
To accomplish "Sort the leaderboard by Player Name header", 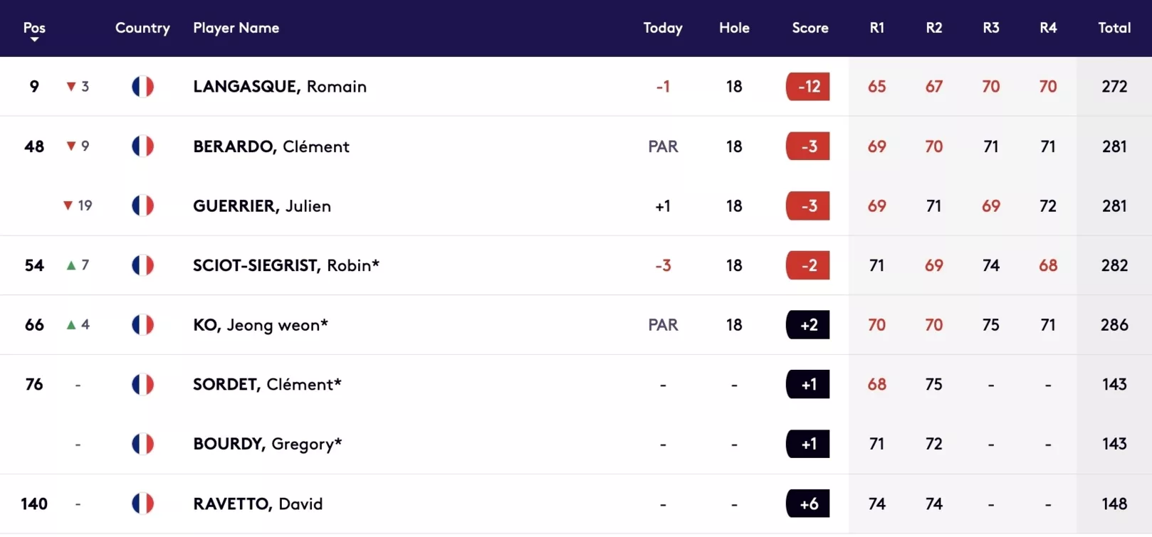I will click(236, 28).
